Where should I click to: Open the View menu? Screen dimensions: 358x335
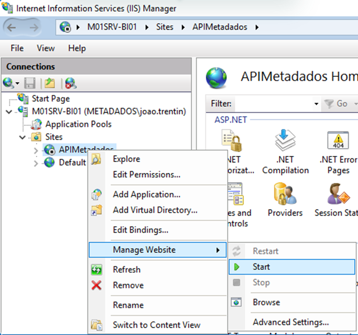45,48
